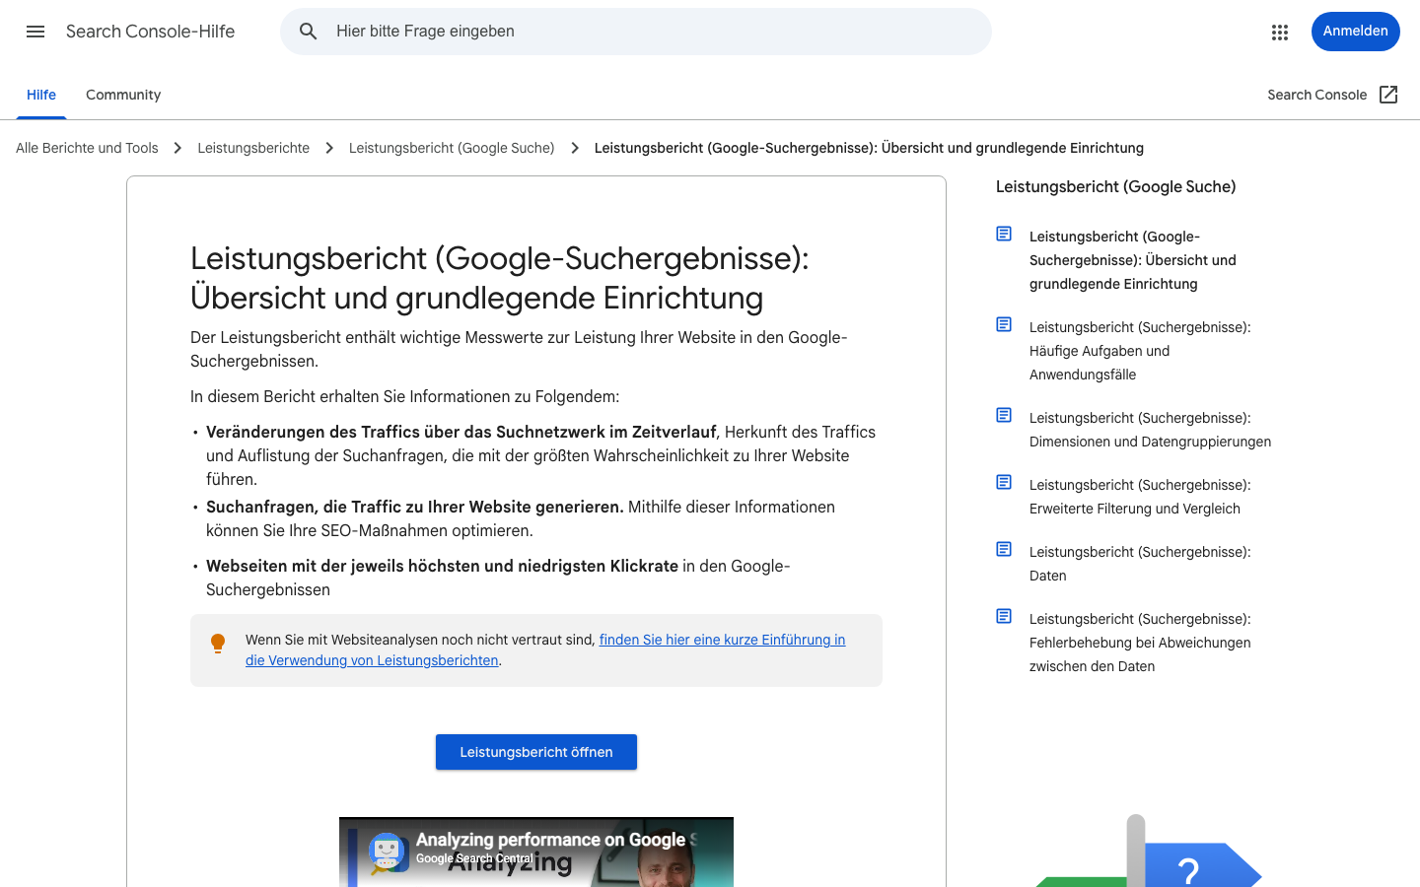Switch to the Community tab
This screenshot has height=887, width=1420.
click(123, 95)
